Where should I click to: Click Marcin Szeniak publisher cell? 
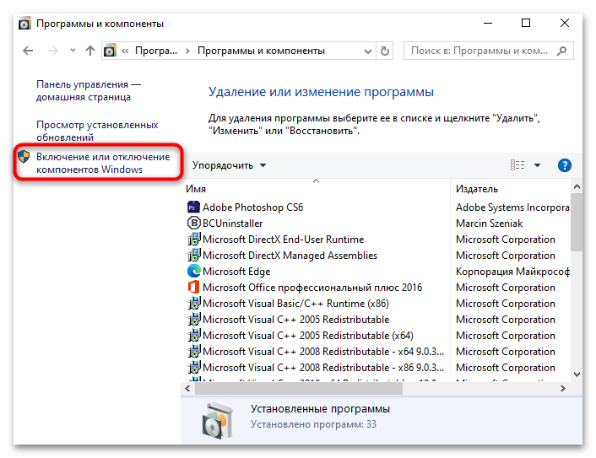tap(489, 224)
